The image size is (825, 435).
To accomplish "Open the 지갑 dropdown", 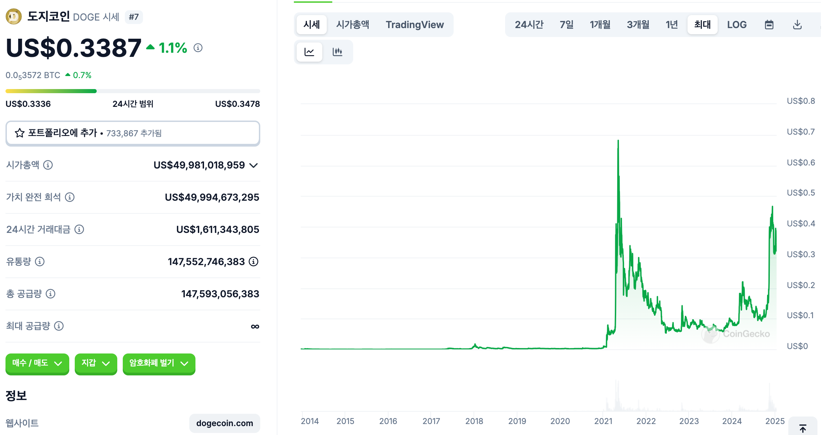I will point(96,364).
